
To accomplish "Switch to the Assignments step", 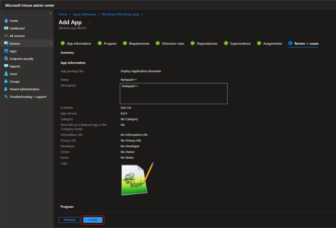I will tap(270, 44).
